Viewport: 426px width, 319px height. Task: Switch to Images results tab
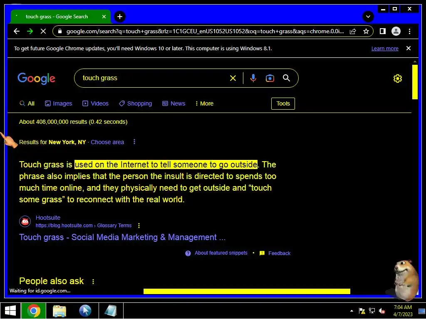(x=58, y=103)
